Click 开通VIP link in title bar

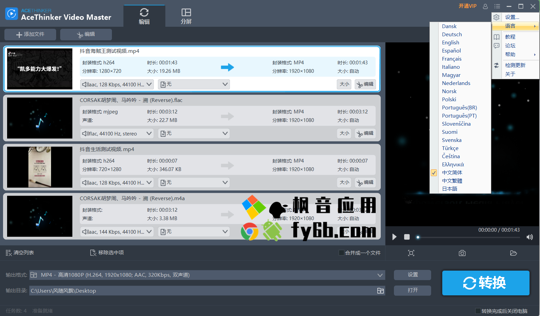(467, 6)
